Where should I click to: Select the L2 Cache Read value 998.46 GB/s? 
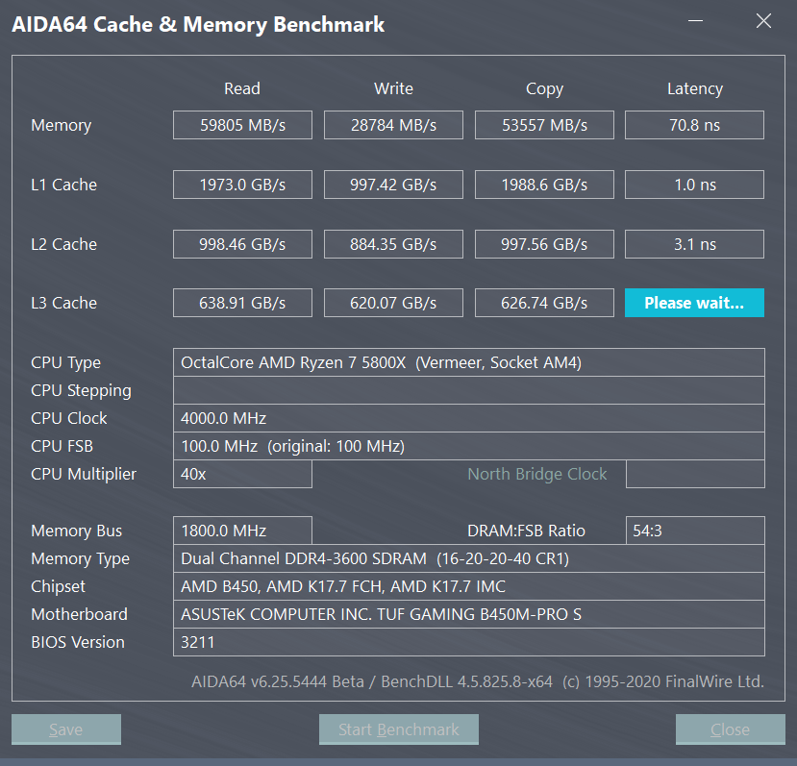pos(242,244)
